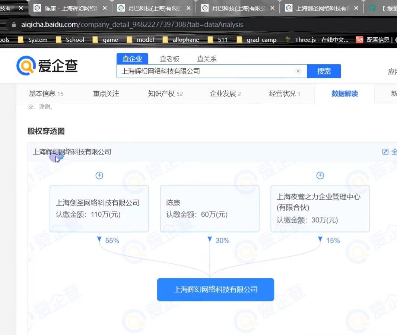
Task: Open the 经营状况 section tab
Action: [x=285, y=94]
